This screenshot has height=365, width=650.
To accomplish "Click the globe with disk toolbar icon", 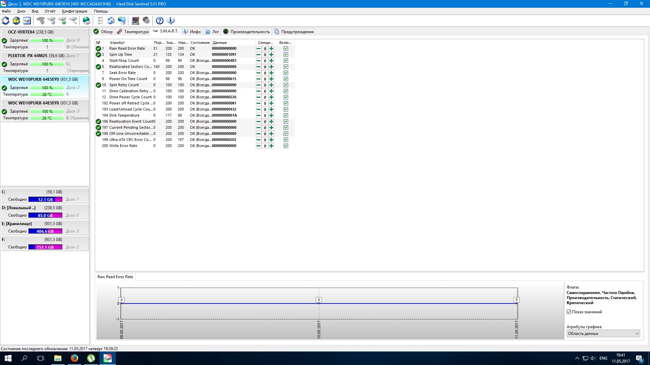I will click(x=87, y=21).
